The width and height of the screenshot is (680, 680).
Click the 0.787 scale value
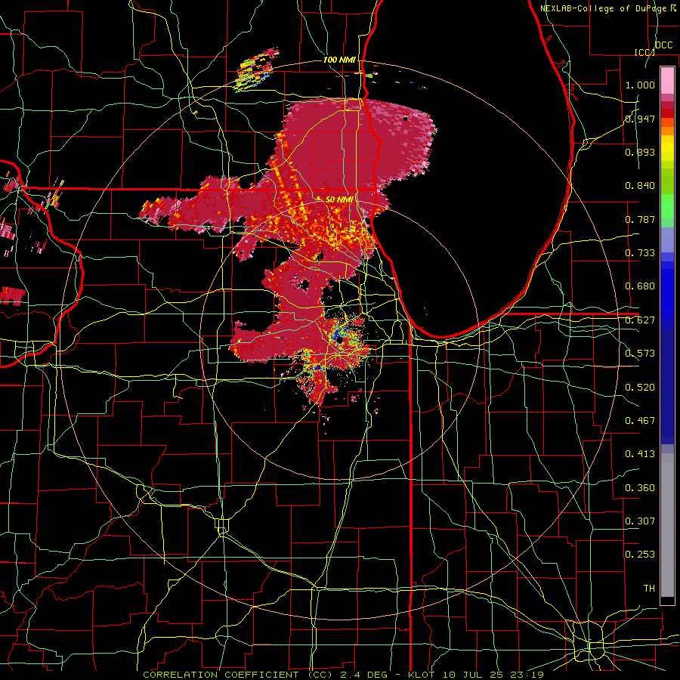click(x=640, y=219)
